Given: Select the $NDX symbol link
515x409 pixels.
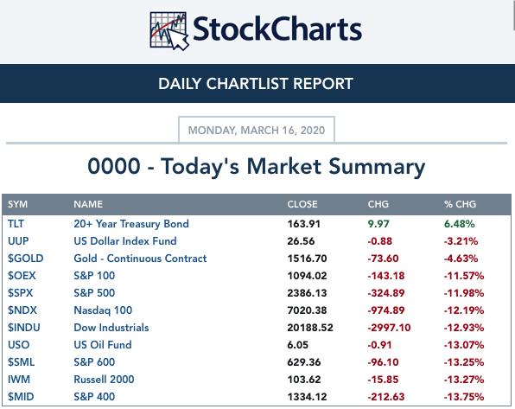Looking at the screenshot, I should pos(22,310).
